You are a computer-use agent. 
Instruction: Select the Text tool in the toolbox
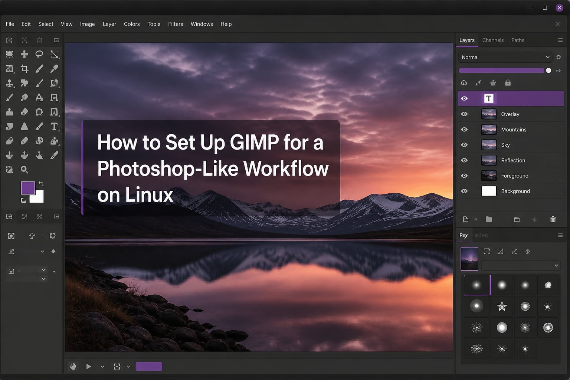point(54,126)
